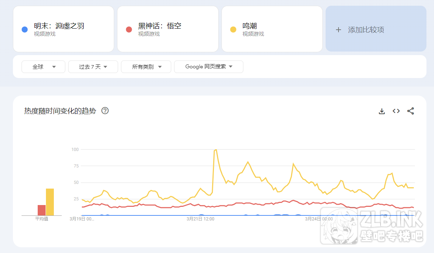434x253 pixels.
Task: Open the 所有类别 category dropdown
Action: pos(146,67)
